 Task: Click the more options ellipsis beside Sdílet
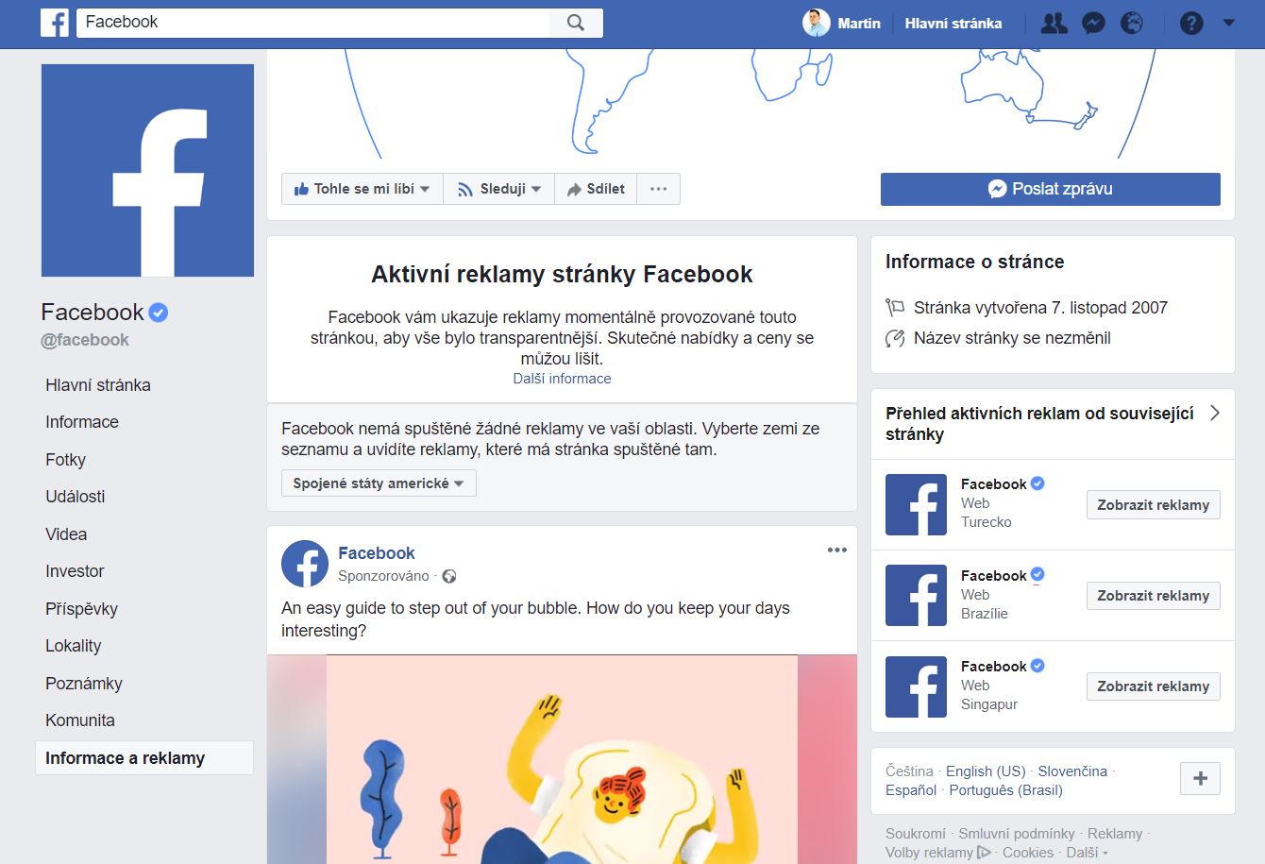click(x=659, y=189)
